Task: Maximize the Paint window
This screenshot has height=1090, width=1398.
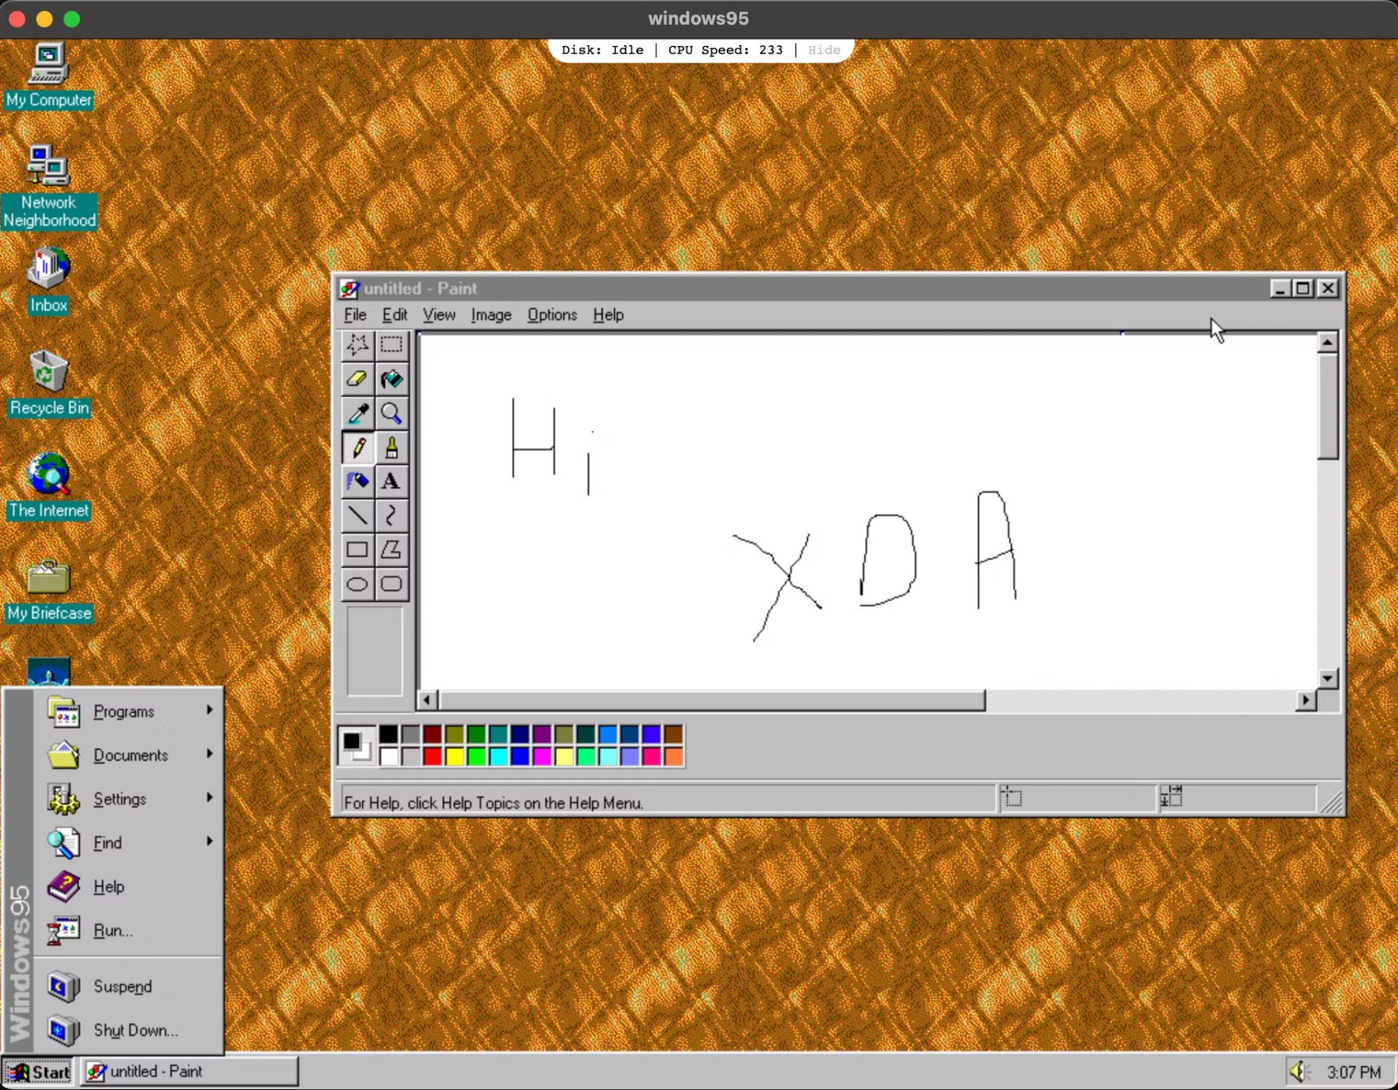Action: pyautogui.click(x=1303, y=288)
